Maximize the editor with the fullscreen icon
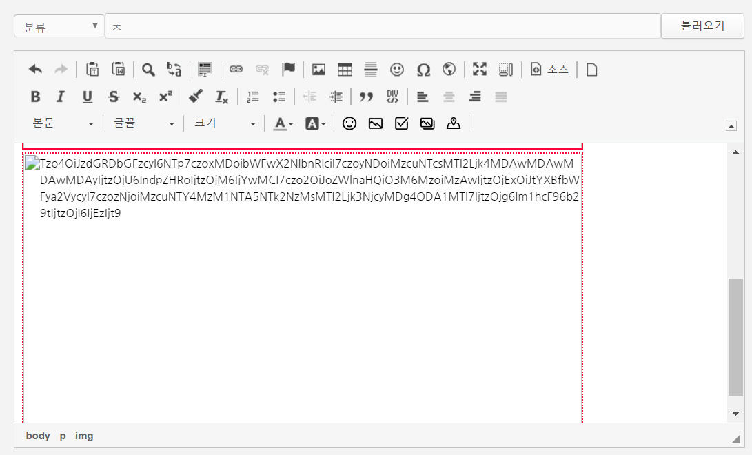 coord(480,69)
